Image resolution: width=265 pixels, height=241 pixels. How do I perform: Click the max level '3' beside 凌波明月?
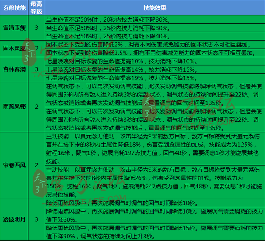(36, 219)
